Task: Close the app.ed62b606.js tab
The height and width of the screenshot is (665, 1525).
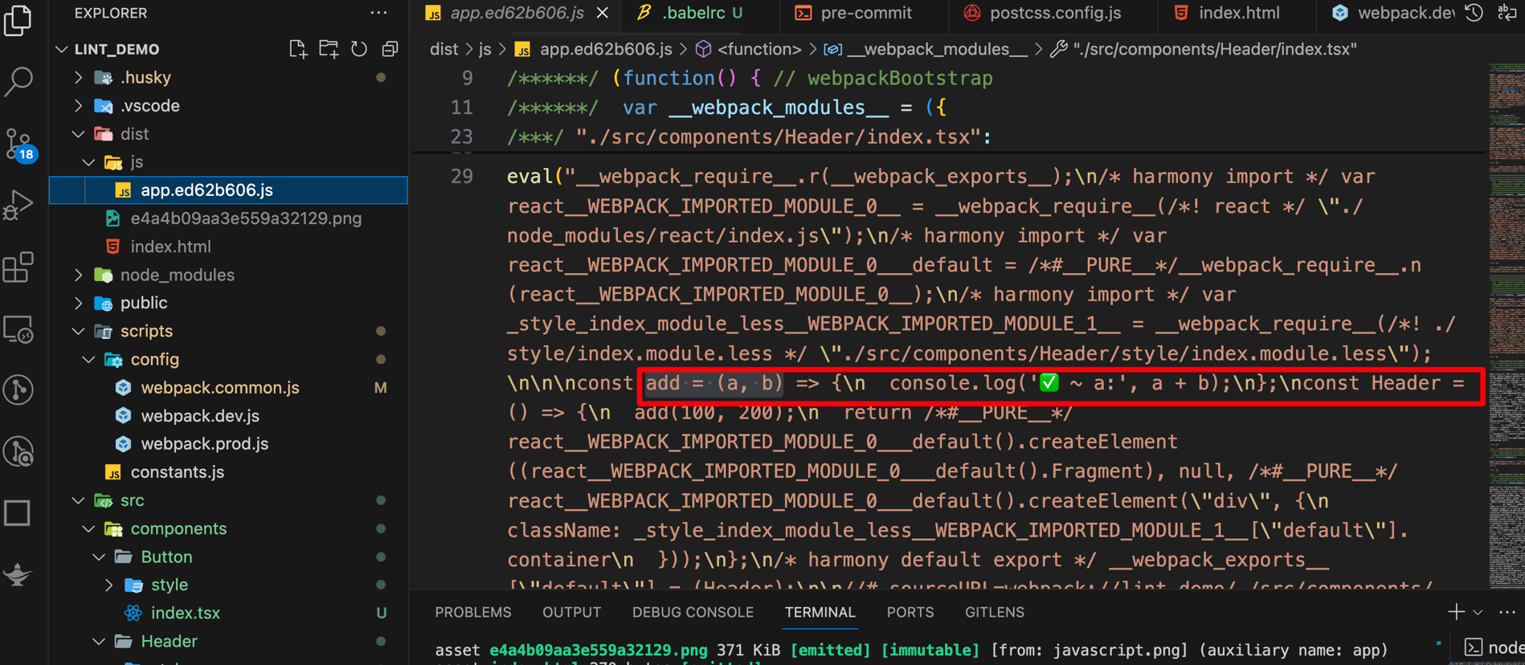Action: [603, 13]
